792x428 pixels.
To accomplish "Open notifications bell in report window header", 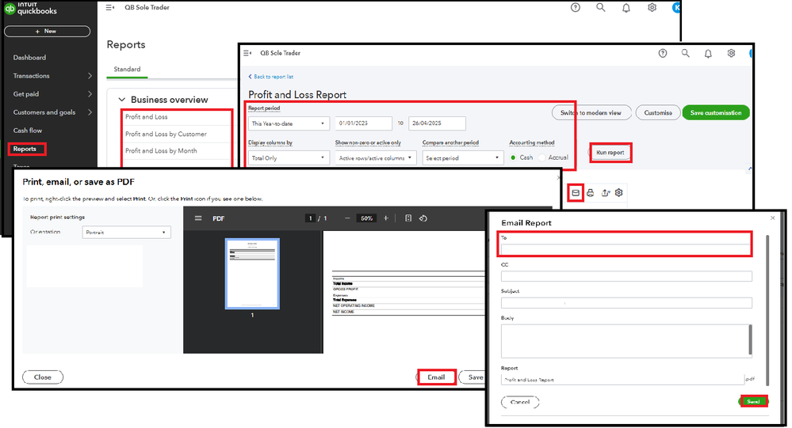I will click(x=708, y=54).
